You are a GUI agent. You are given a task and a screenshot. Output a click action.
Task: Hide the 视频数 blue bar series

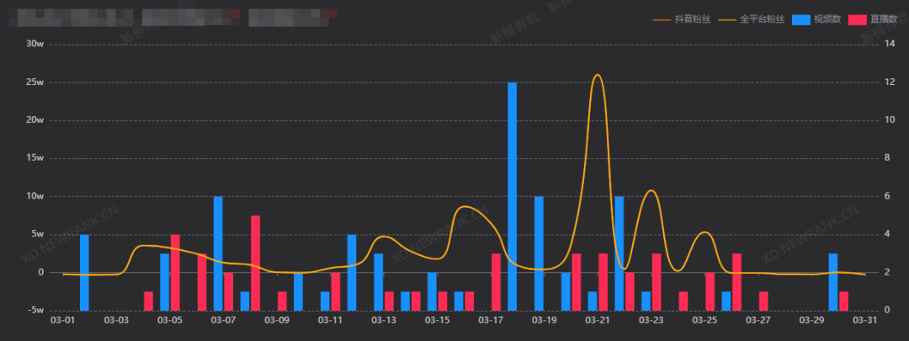[816, 19]
